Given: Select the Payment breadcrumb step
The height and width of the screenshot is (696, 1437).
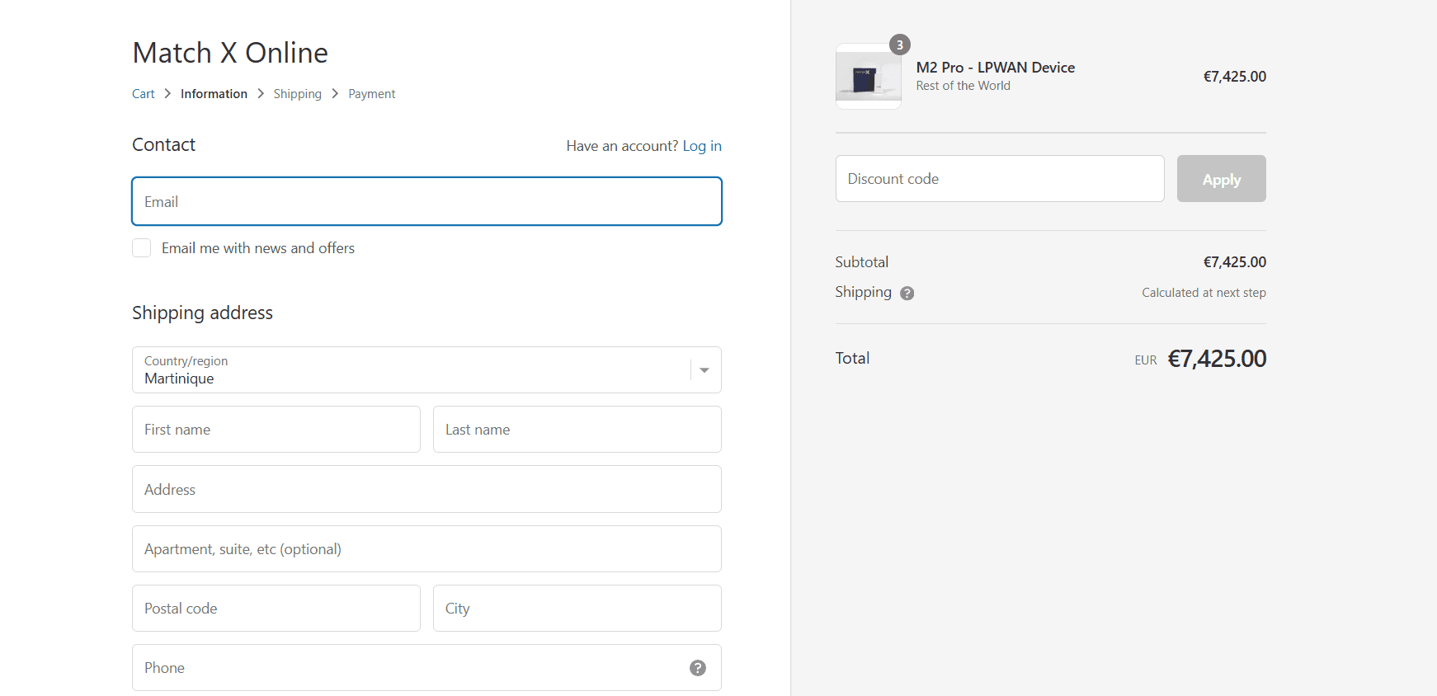Looking at the screenshot, I should (x=371, y=94).
